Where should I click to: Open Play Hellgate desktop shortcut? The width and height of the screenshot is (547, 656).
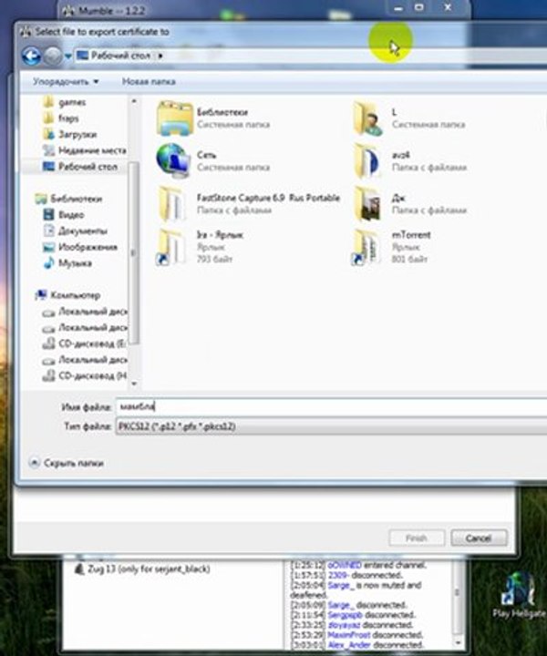[x=521, y=594]
